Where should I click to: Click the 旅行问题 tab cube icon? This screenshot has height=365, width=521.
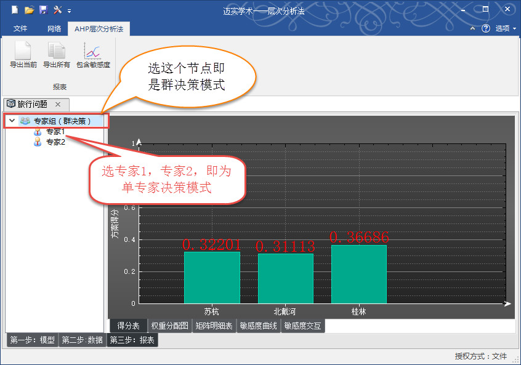(11, 103)
